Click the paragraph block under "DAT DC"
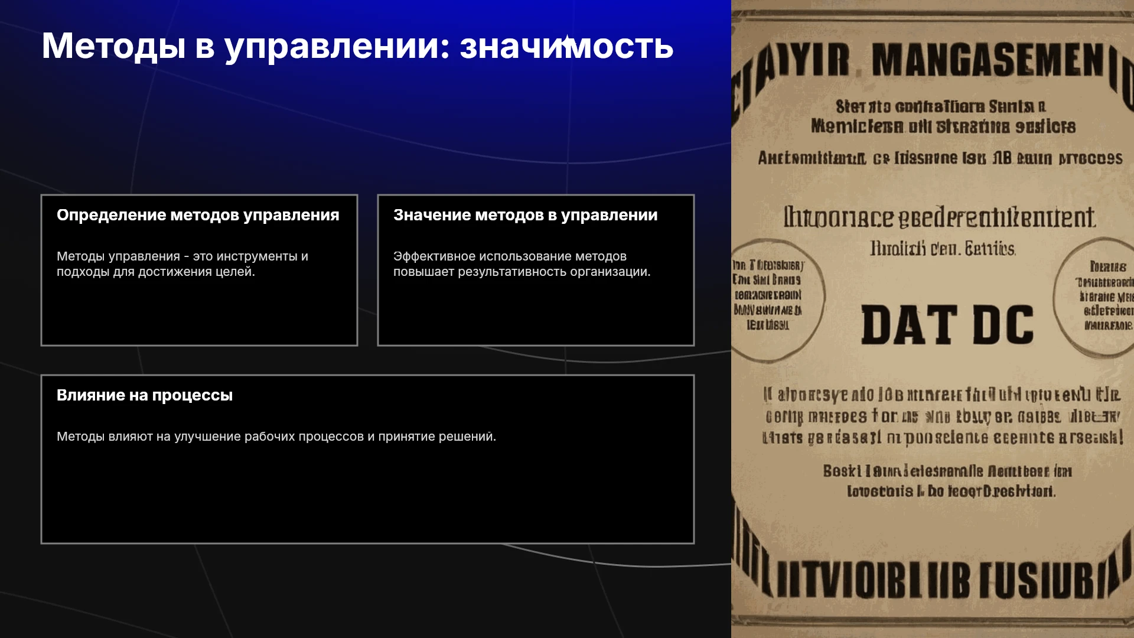 [943, 416]
